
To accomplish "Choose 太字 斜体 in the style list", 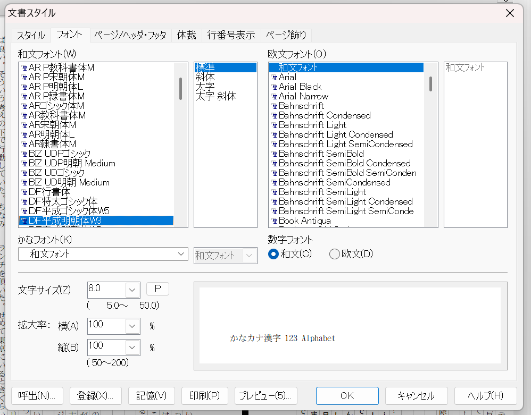I will point(216,96).
